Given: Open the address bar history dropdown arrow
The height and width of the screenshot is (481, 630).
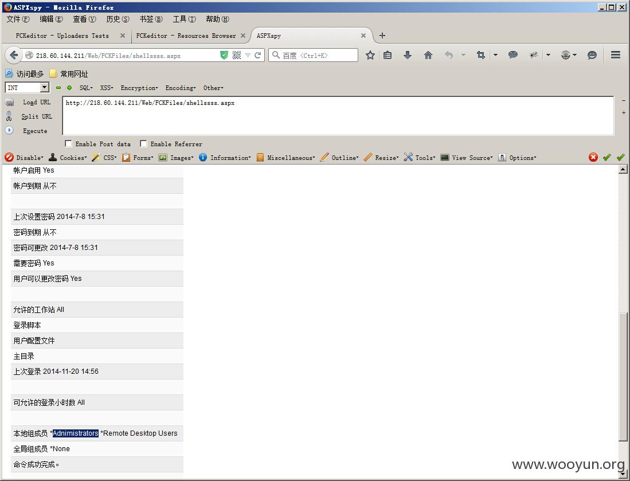Looking at the screenshot, I should click(248, 55).
